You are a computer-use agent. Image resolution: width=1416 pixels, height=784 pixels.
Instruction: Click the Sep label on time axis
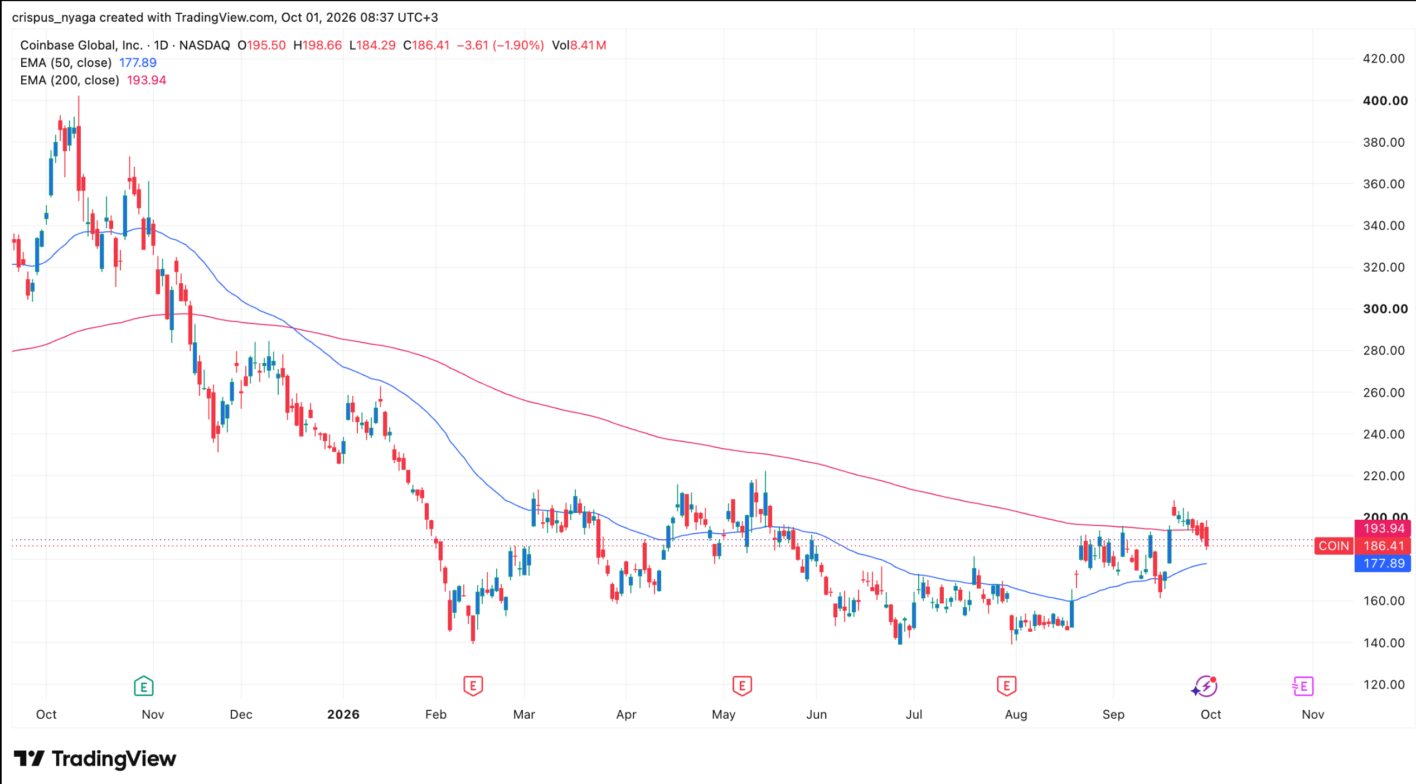[x=1113, y=714]
